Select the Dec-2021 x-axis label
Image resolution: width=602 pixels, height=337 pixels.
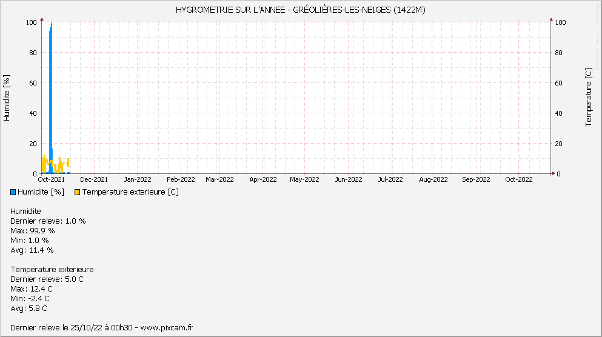click(x=94, y=179)
